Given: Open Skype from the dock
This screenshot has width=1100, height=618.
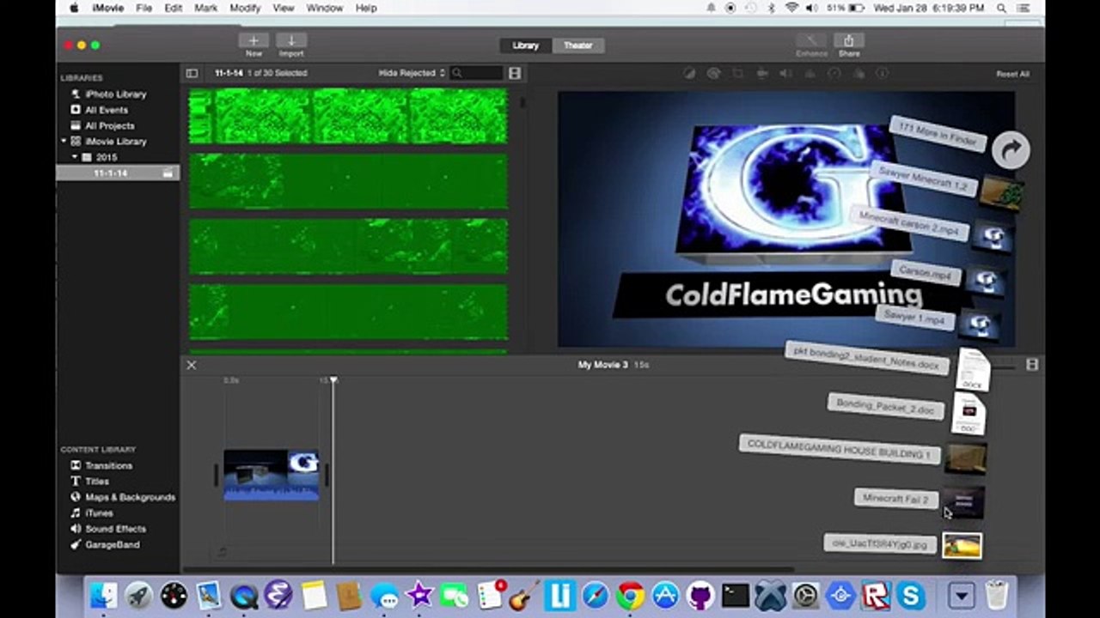Looking at the screenshot, I should (x=911, y=595).
